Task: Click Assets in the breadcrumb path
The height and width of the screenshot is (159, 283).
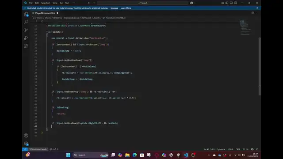Action: [96, 18]
